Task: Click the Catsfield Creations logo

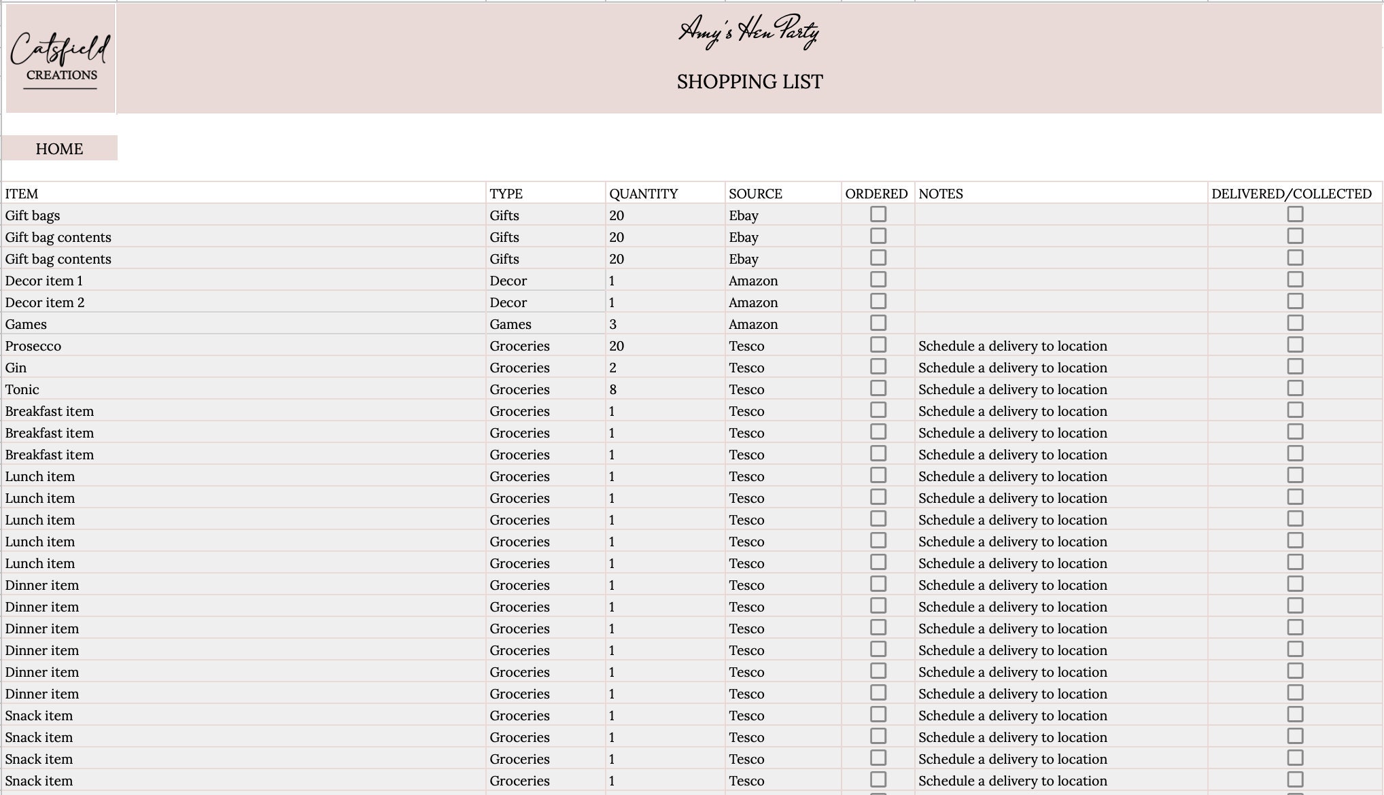Action: point(60,58)
